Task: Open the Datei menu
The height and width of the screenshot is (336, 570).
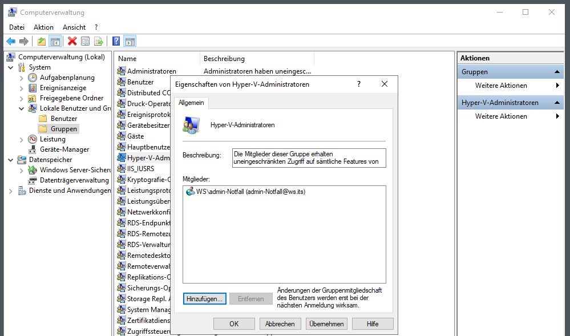Action: click(17, 27)
